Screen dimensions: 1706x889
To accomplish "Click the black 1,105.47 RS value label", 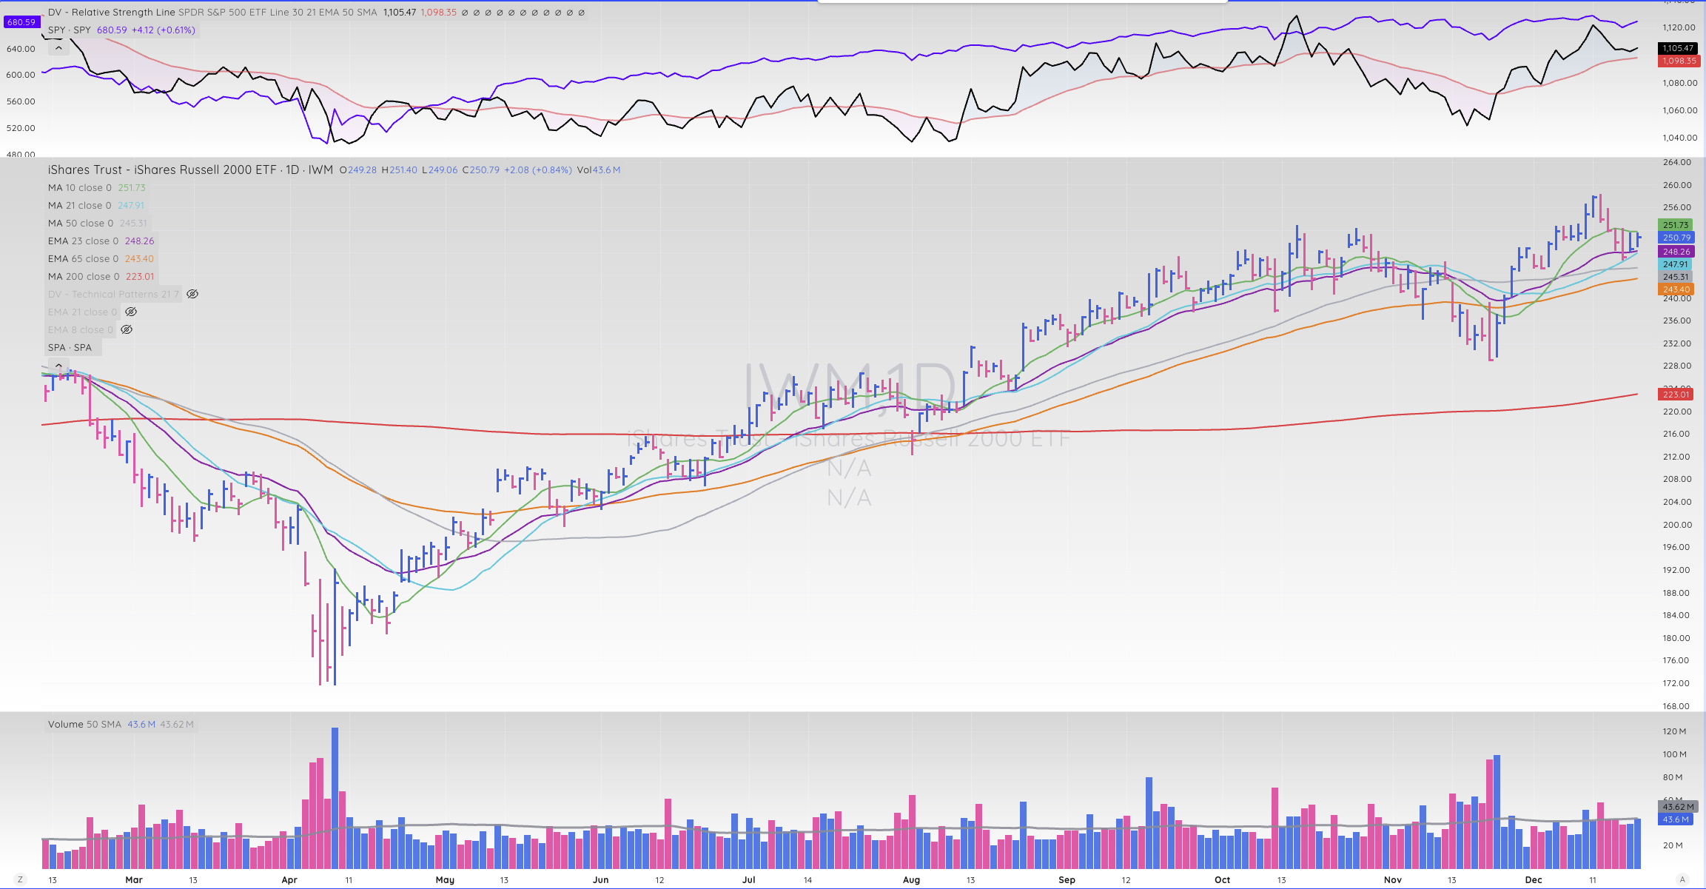I will 1677,48.
